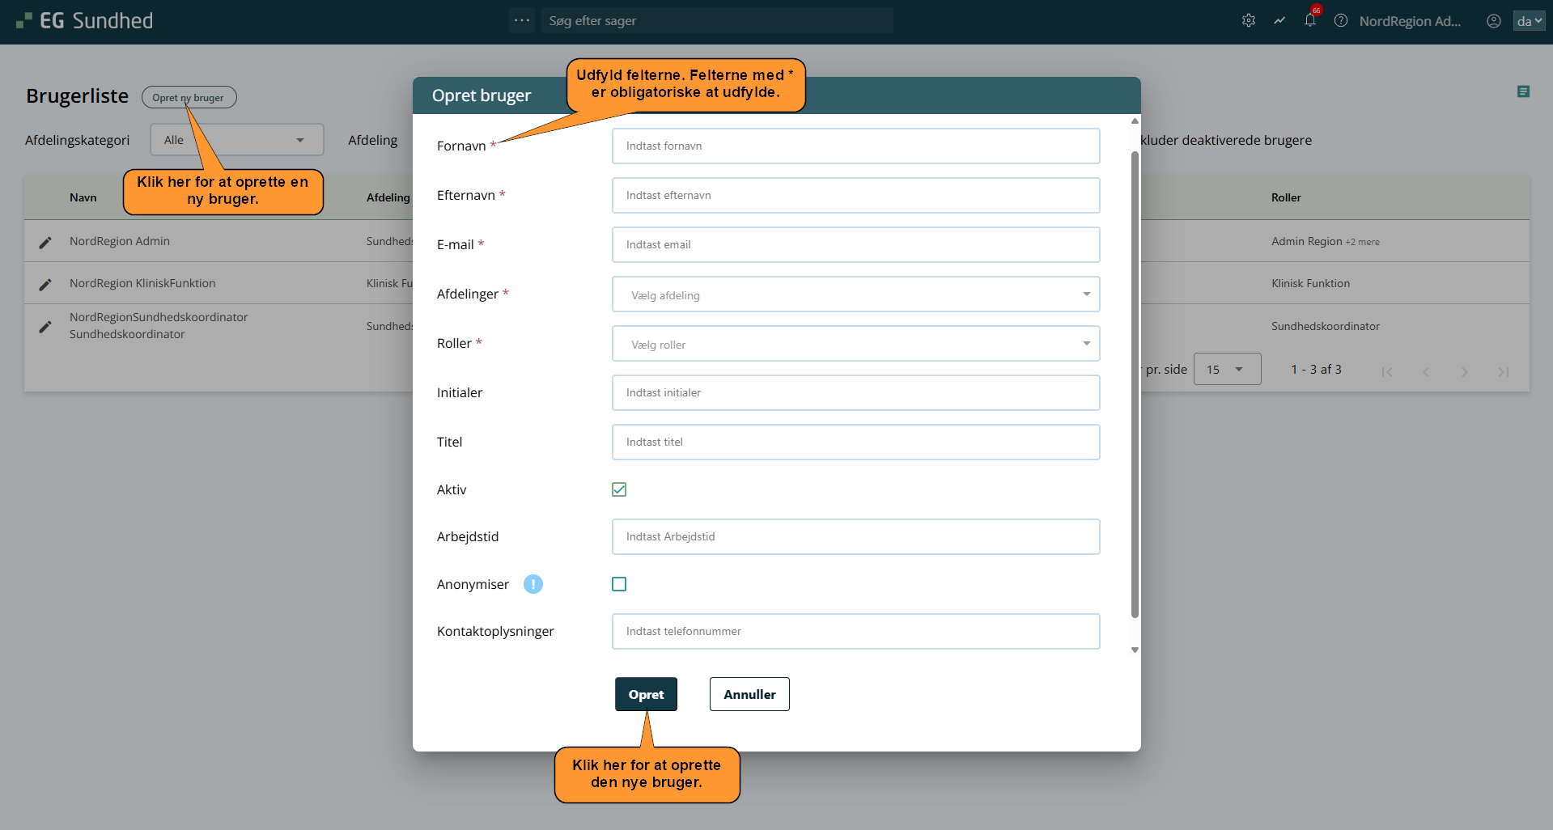Click the green document icon at top right
The image size is (1553, 830).
tap(1523, 92)
